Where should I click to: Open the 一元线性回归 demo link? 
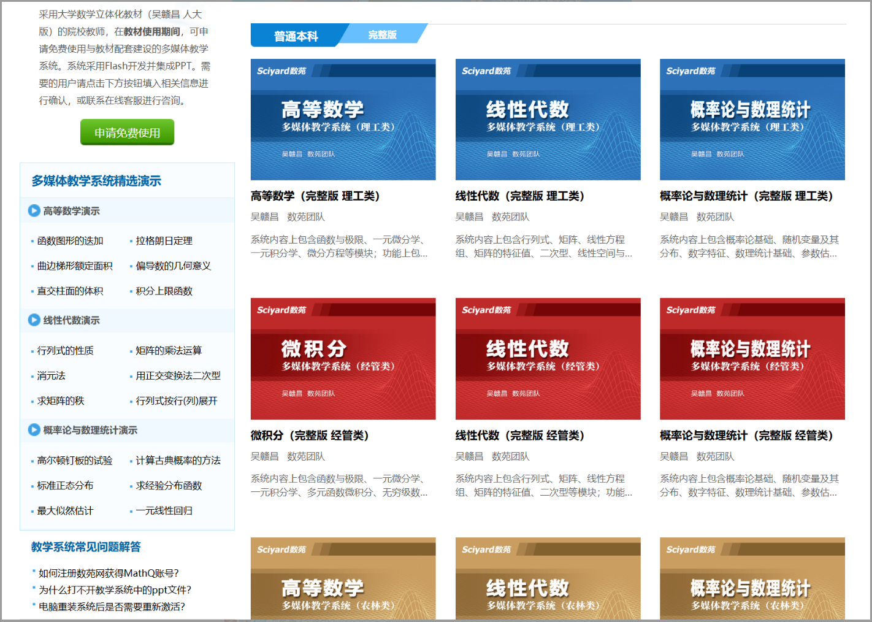pos(164,511)
